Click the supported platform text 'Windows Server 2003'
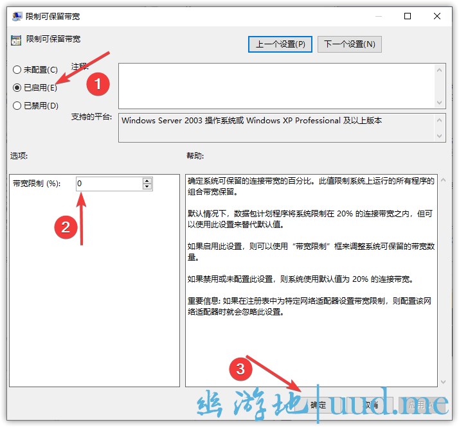The height and width of the screenshot is (427, 459). (x=162, y=121)
